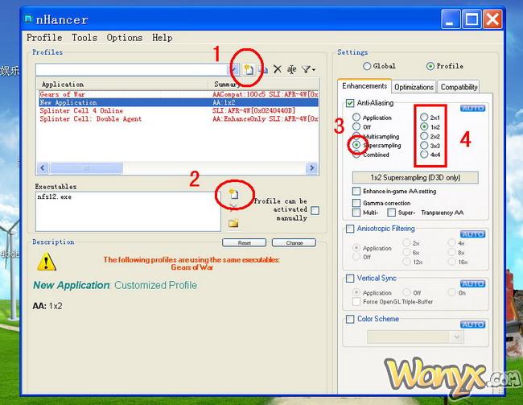This screenshot has width=523, height=405.
Task: Add a new executable to the profile
Action: (x=233, y=194)
